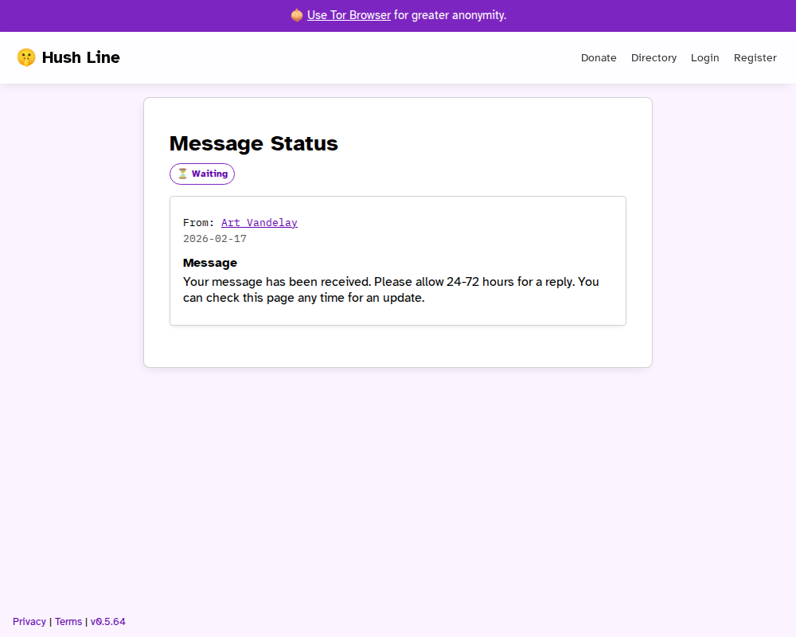Viewport: 796px width, 637px height.
Task: Open Art Vandelay's profile link
Action: pos(259,223)
